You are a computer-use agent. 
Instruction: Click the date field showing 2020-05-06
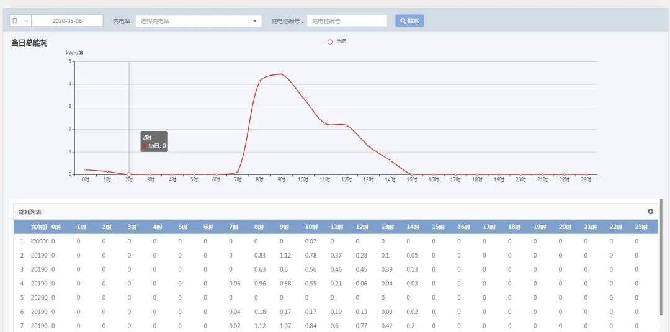click(x=67, y=20)
